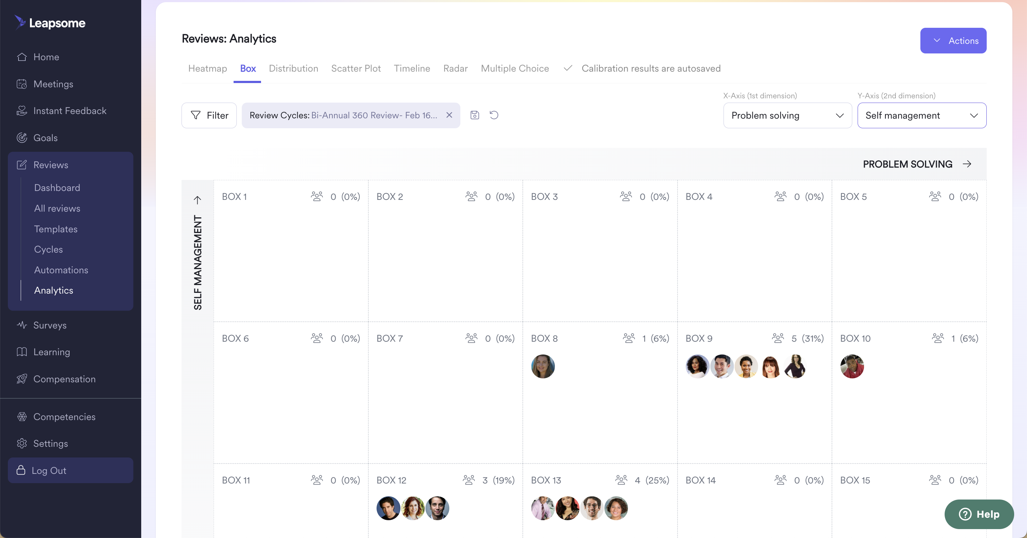The height and width of the screenshot is (538, 1027).
Task: Reset filters with the undo arrow icon
Action: pos(494,115)
